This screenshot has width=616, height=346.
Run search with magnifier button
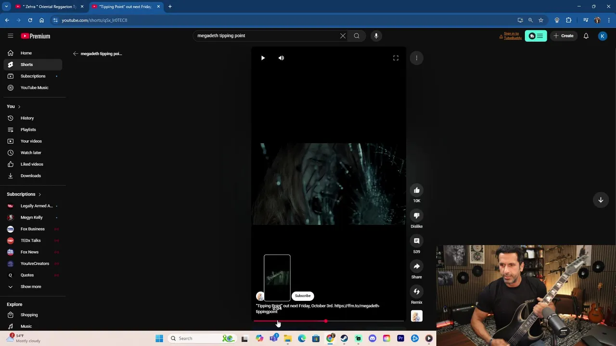pyautogui.click(x=357, y=36)
